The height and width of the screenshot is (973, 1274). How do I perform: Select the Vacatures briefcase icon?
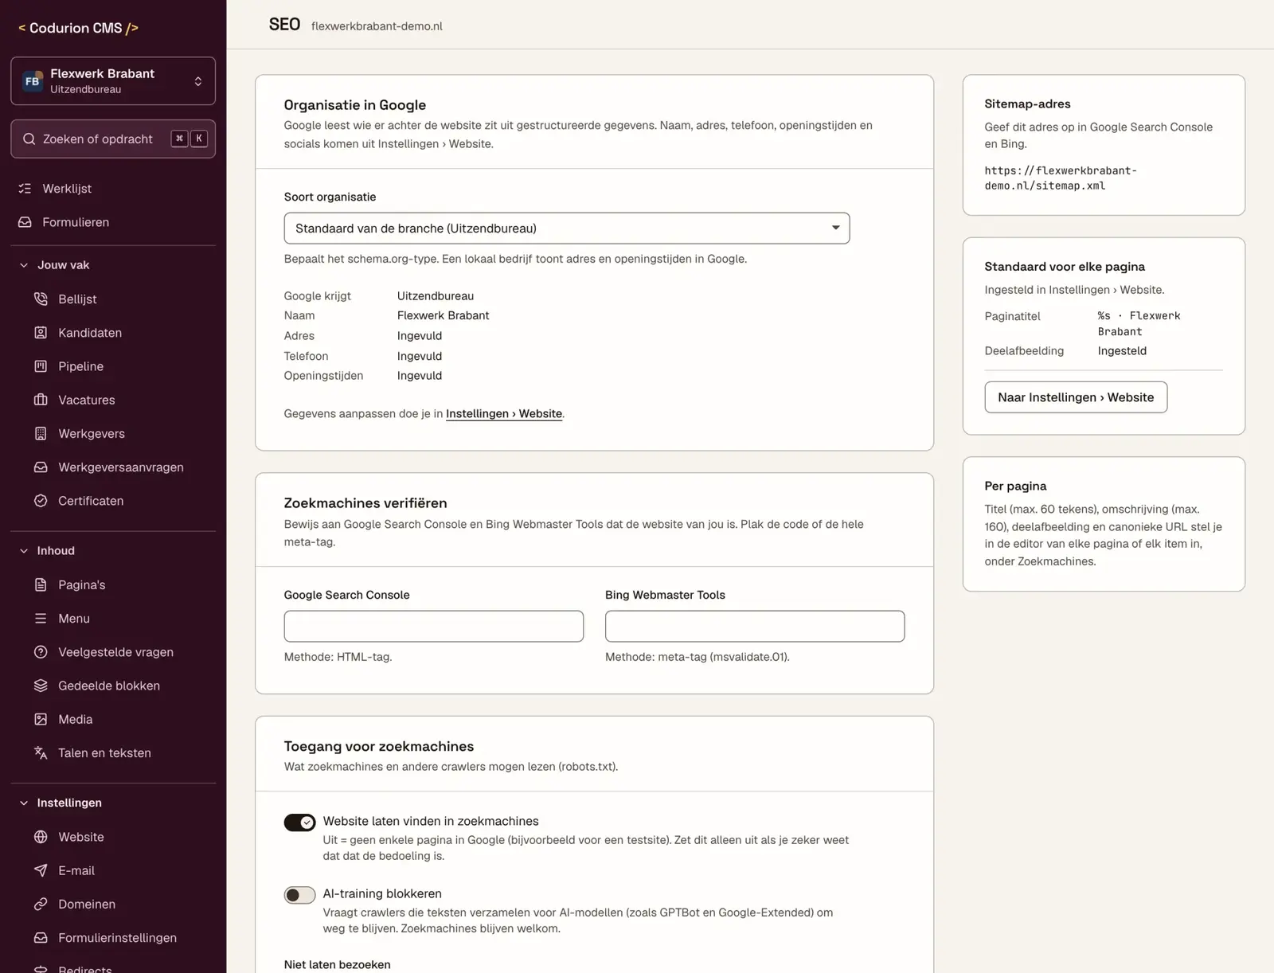pyautogui.click(x=41, y=400)
